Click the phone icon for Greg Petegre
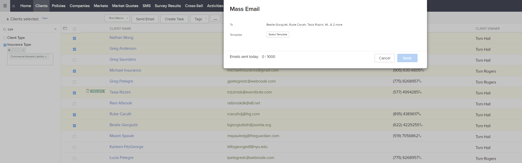522x163 pixels. click(420, 81)
